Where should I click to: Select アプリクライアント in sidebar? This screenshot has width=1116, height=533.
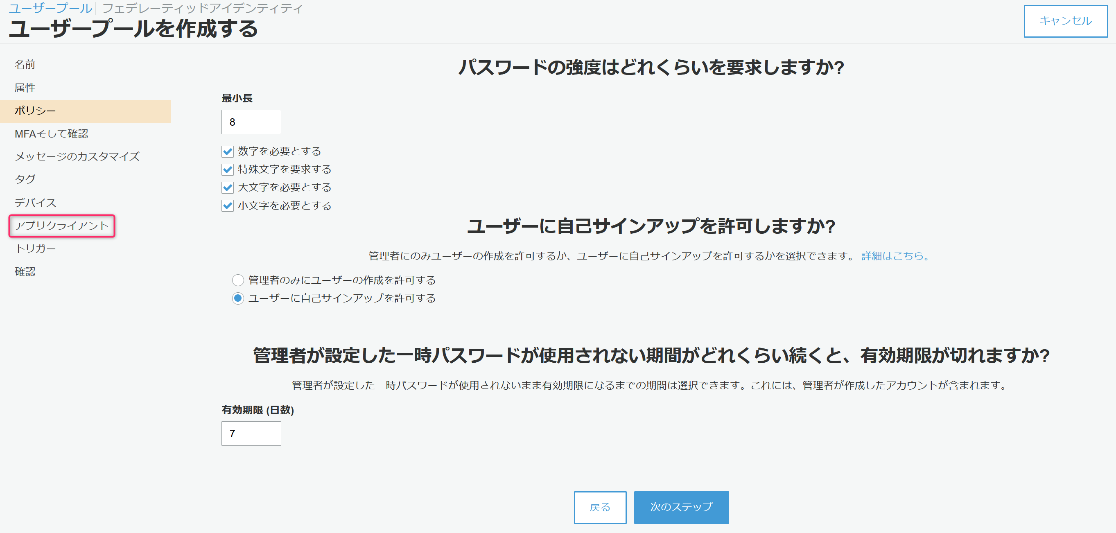61,226
